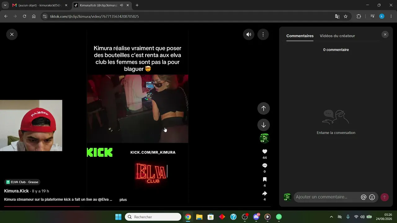
Task: Open Google Chrome from the taskbar
Action: click(x=188, y=217)
